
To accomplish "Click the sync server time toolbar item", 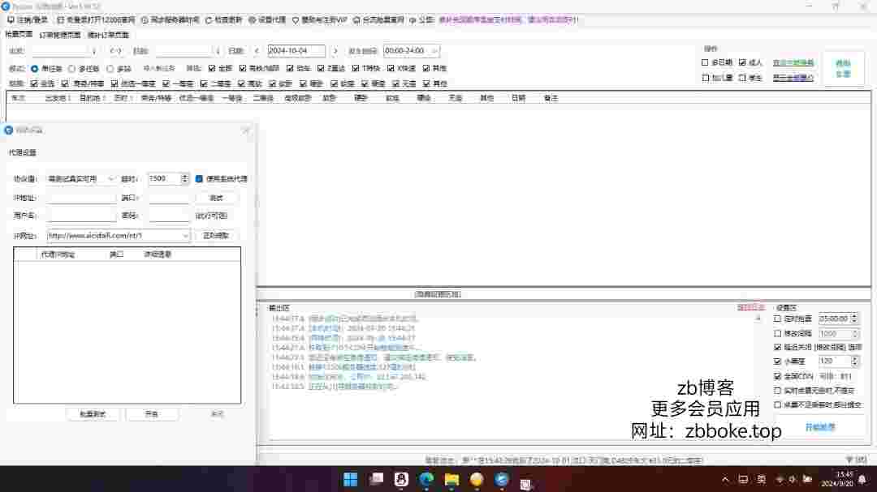I will tap(170, 19).
